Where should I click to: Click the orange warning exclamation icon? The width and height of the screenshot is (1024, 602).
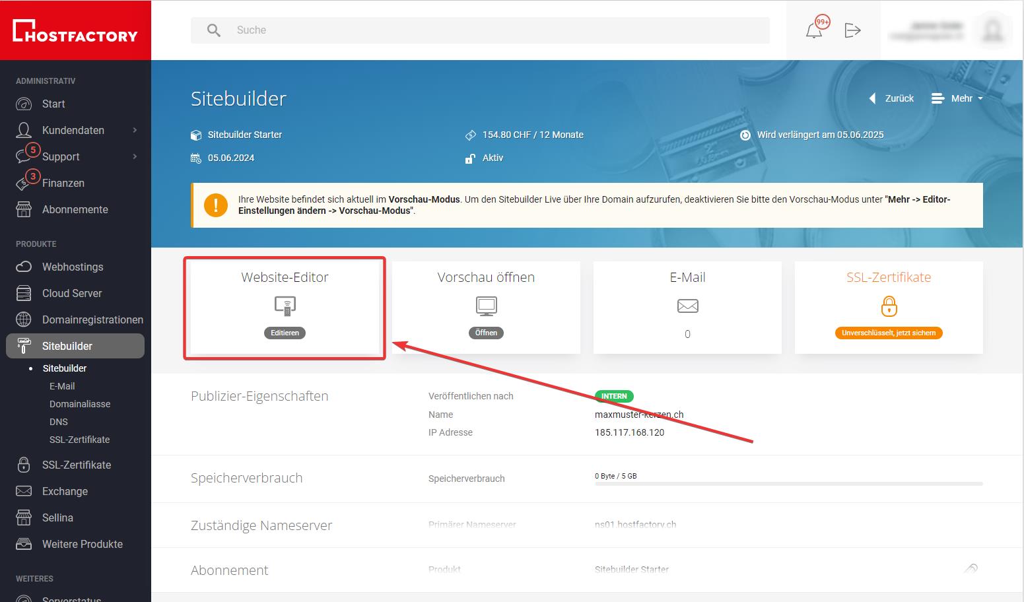click(216, 205)
